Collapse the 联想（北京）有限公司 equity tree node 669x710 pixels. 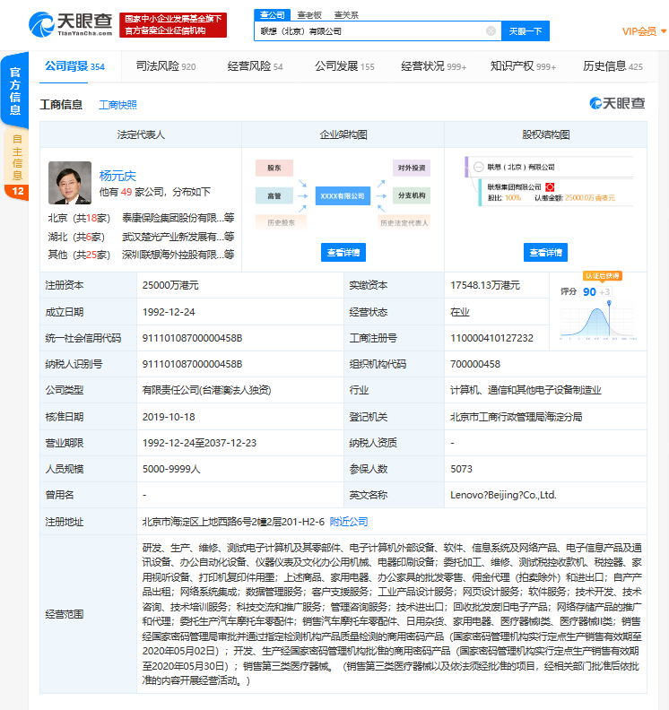pyautogui.click(x=478, y=167)
